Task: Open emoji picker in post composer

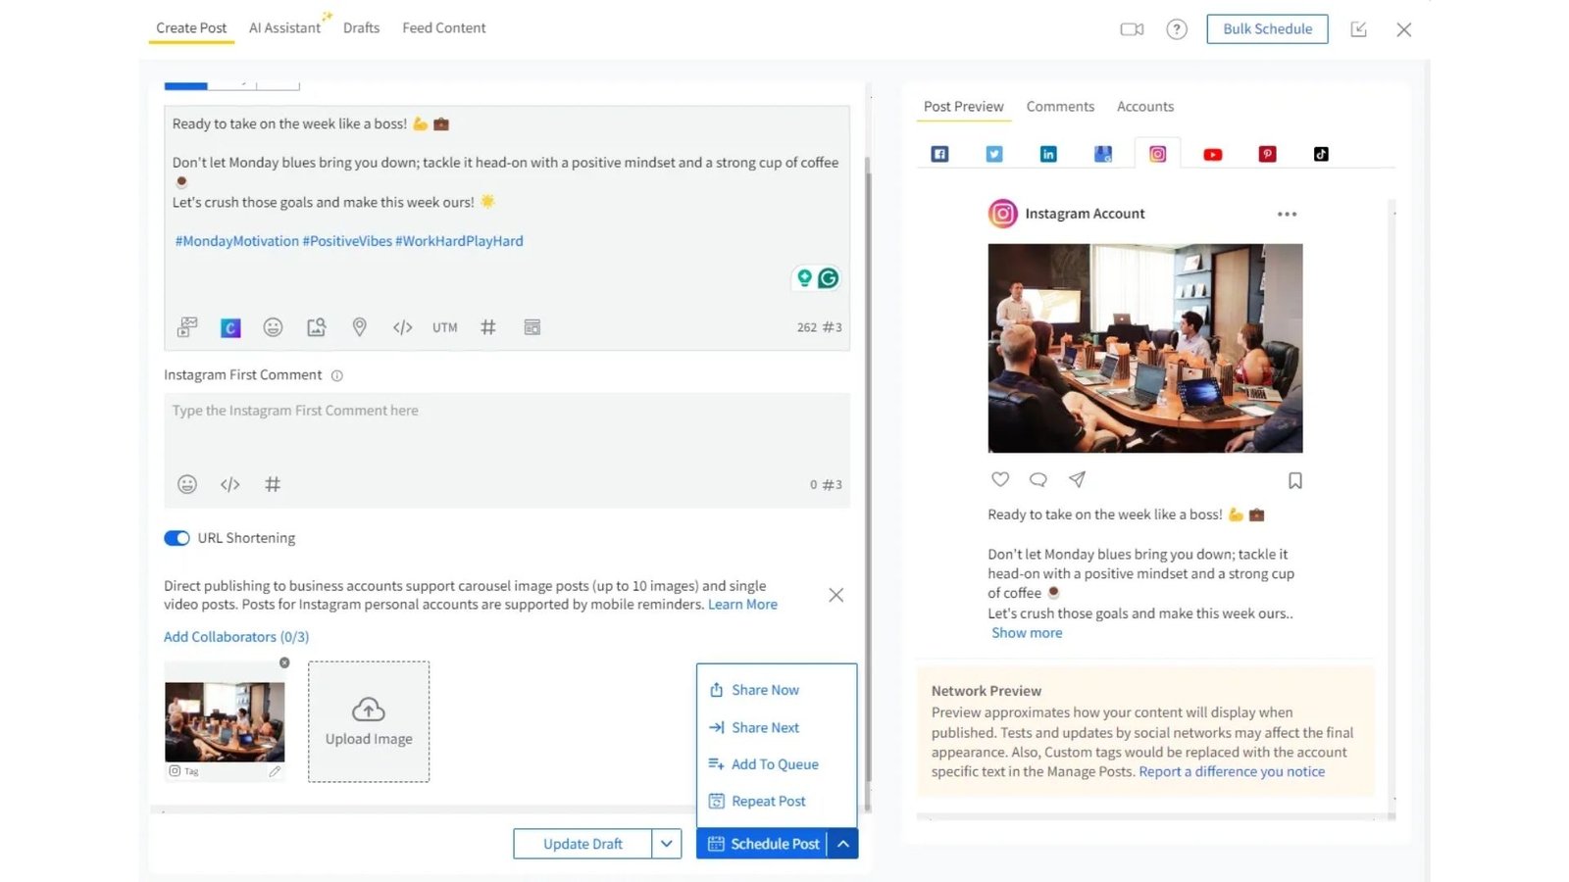Action: pos(274,327)
